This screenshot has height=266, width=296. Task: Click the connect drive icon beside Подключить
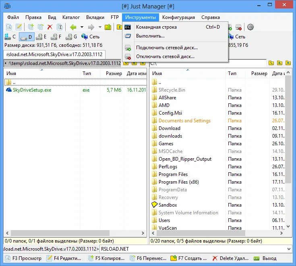point(128,48)
